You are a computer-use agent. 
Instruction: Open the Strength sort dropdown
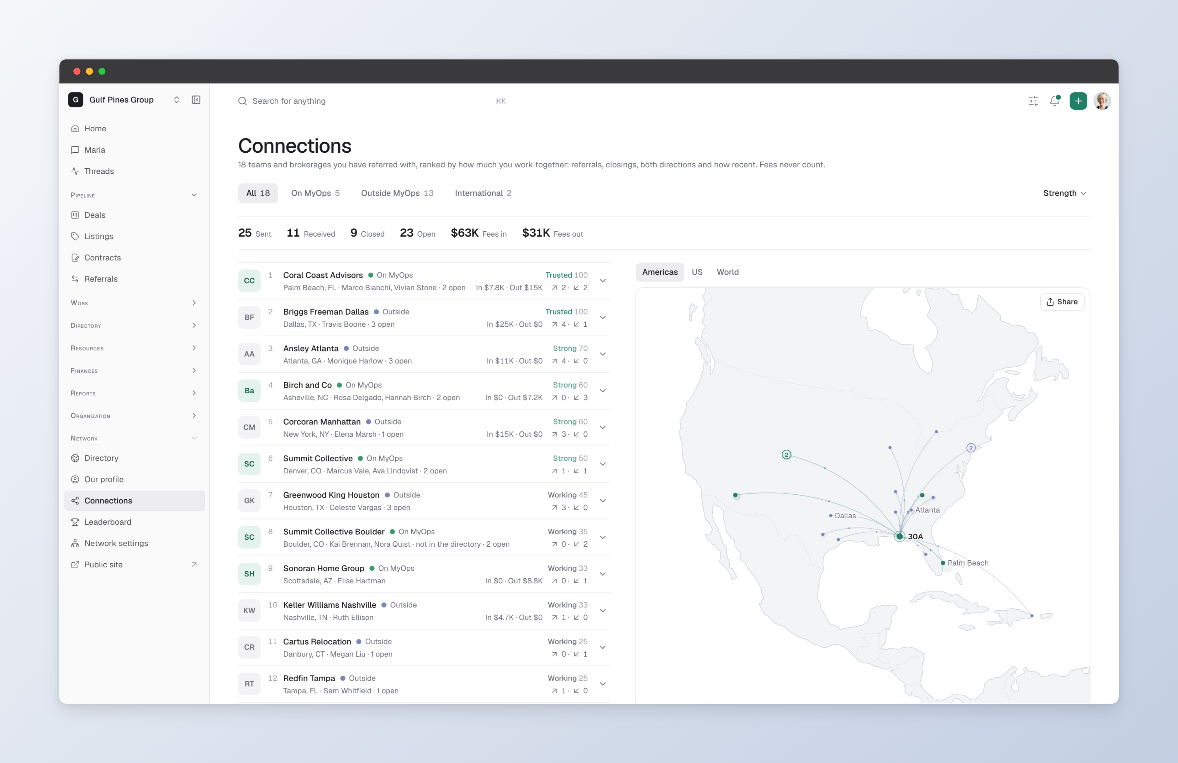click(x=1064, y=193)
